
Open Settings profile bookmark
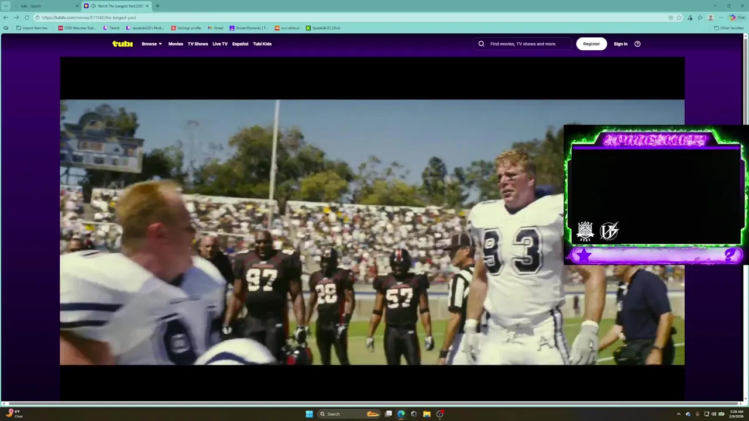tap(186, 28)
